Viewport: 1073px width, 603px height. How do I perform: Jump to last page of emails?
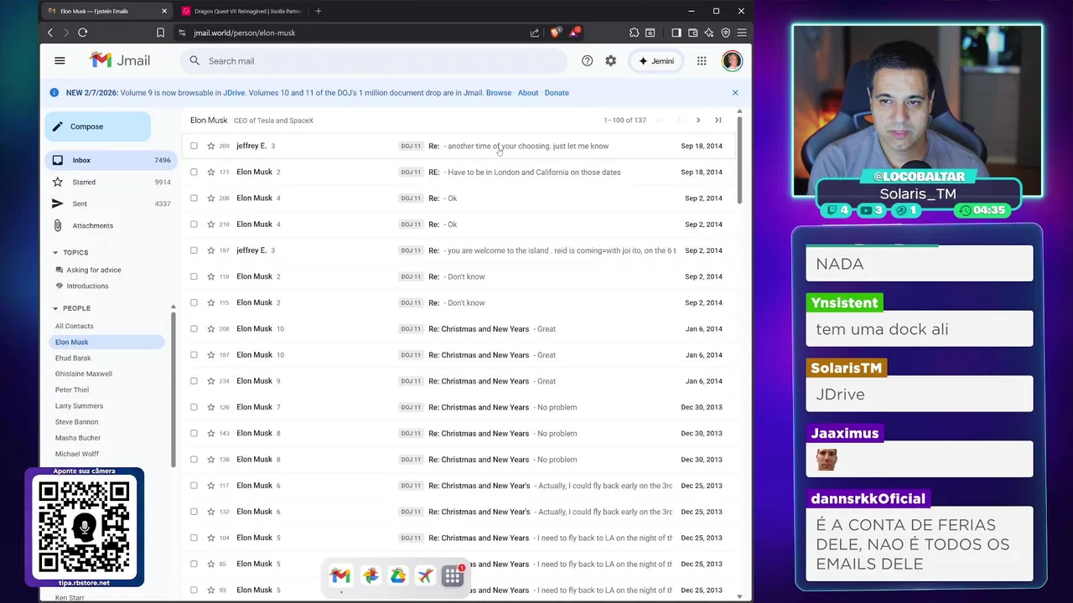pos(718,120)
